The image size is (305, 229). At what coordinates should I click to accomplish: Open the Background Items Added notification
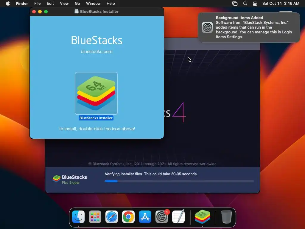249,27
